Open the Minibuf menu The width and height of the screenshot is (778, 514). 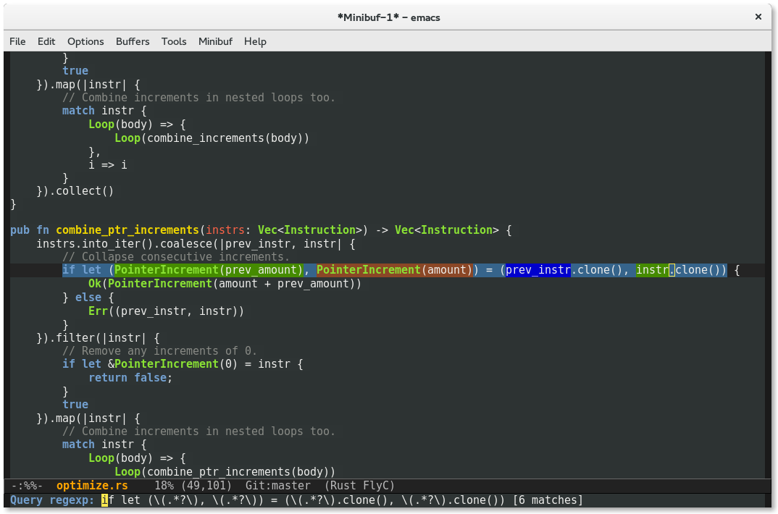pyautogui.click(x=215, y=41)
